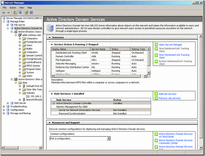Screen dimensions: 205x156
Task: Click the Configuration node icon
Action: pos(8,110)
